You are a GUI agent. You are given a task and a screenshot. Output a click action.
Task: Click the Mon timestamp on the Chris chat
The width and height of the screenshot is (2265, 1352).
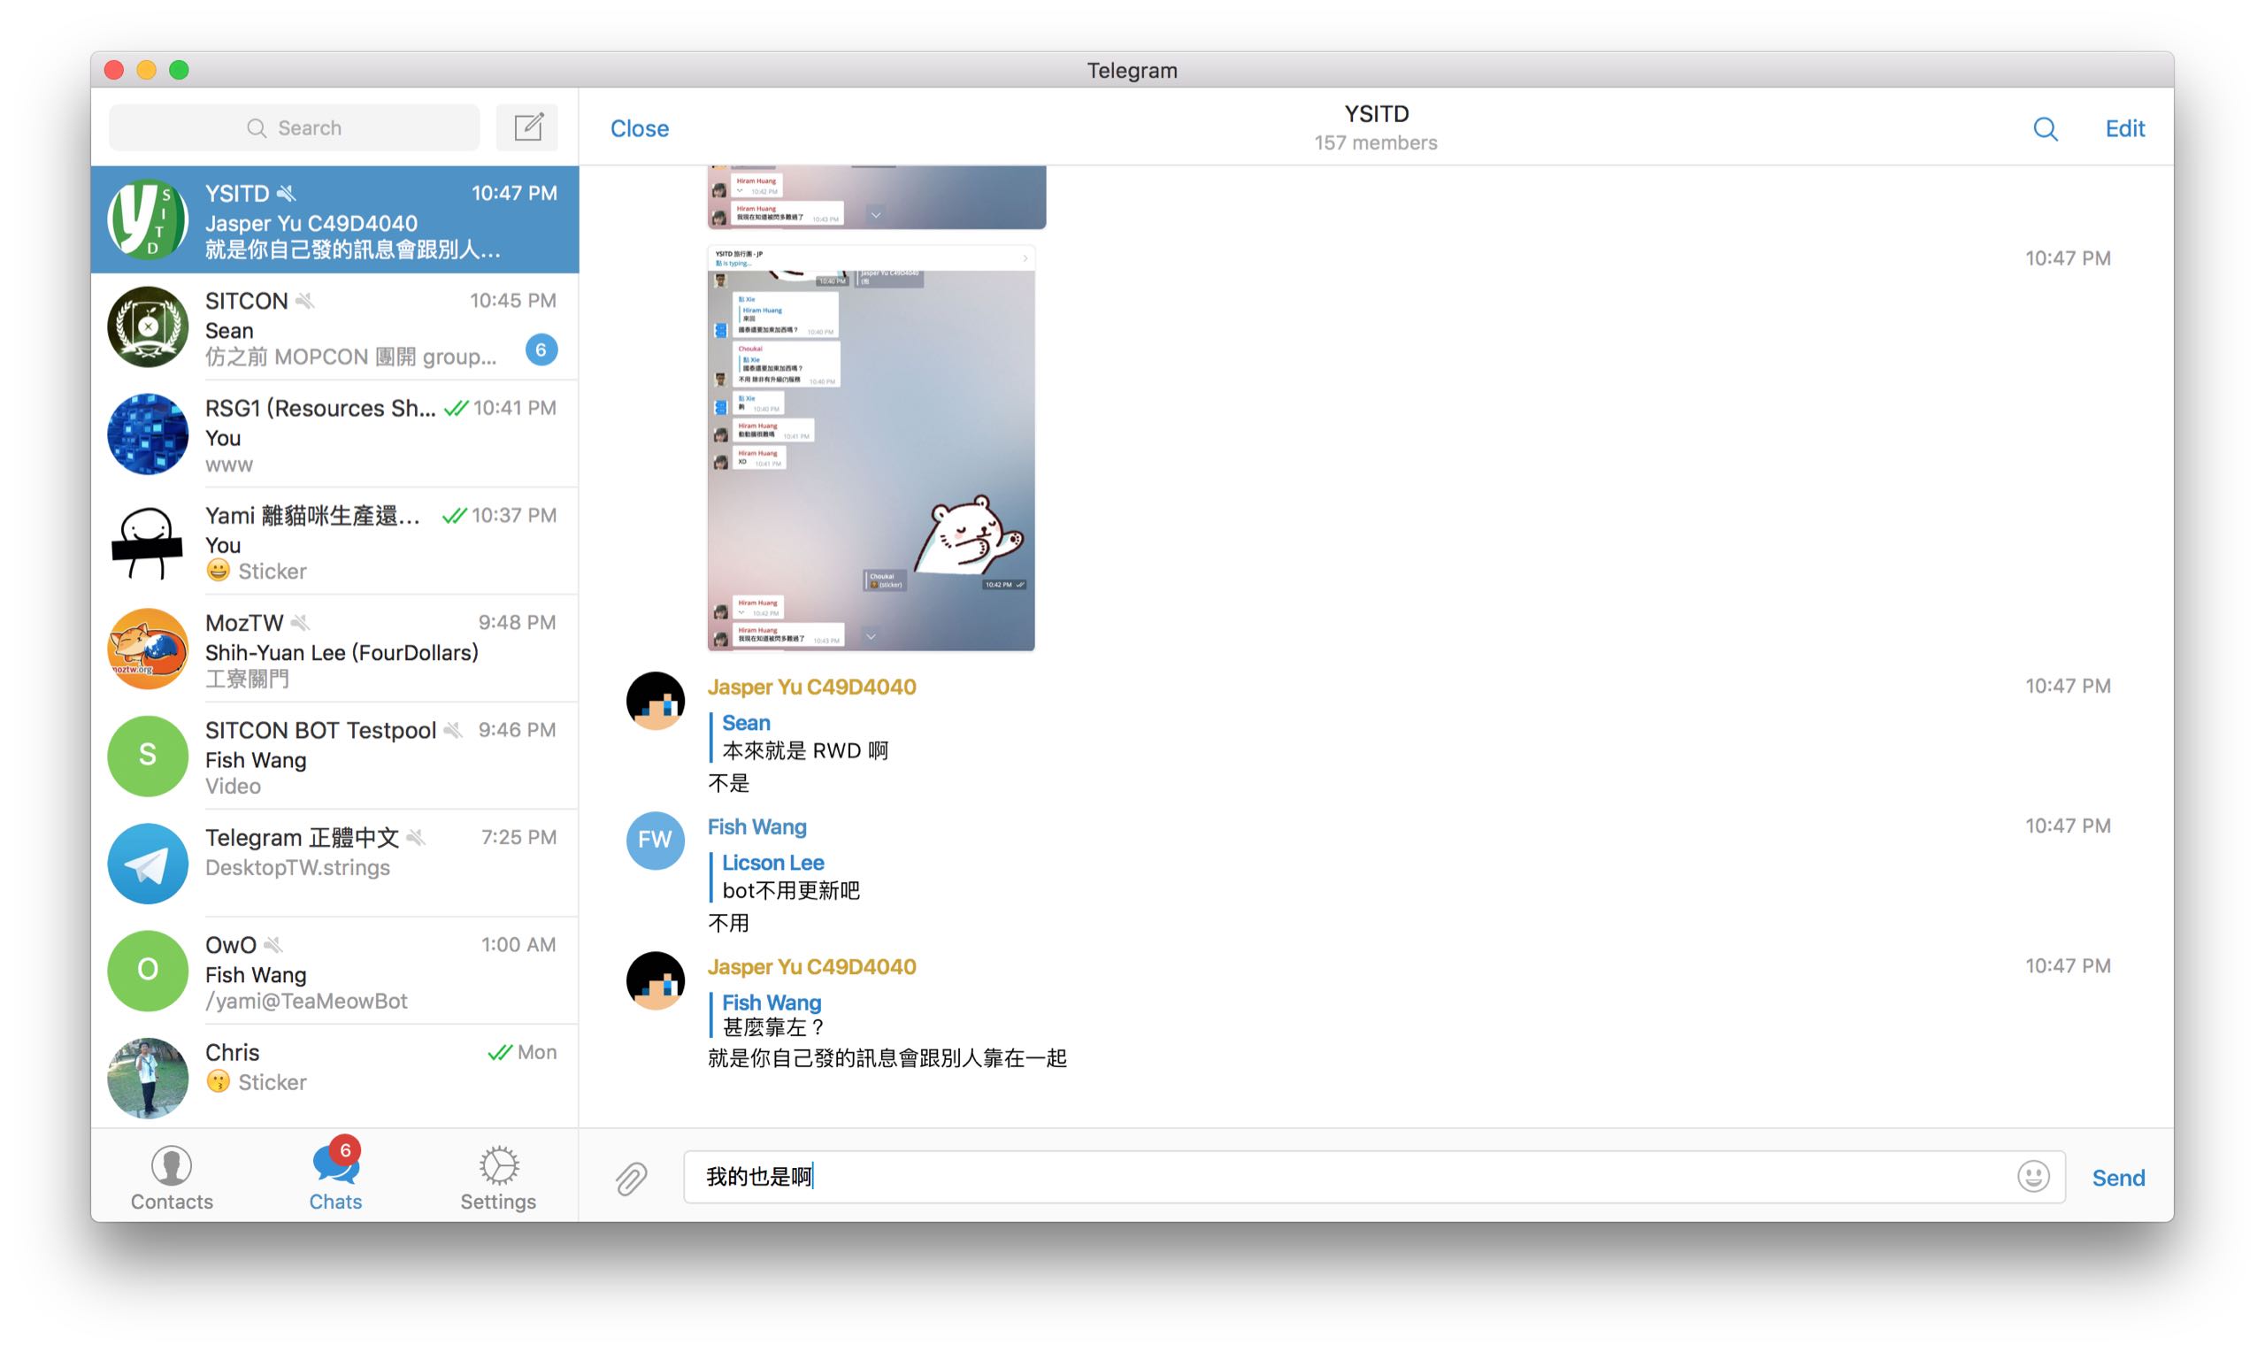tap(536, 1053)
